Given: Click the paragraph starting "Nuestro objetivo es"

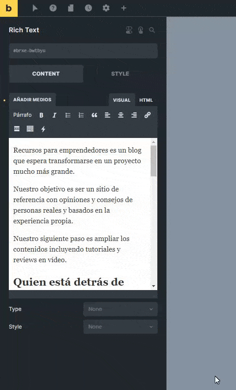Looking at the screenshot, I should pyautogui.click(x=73, y=205).
